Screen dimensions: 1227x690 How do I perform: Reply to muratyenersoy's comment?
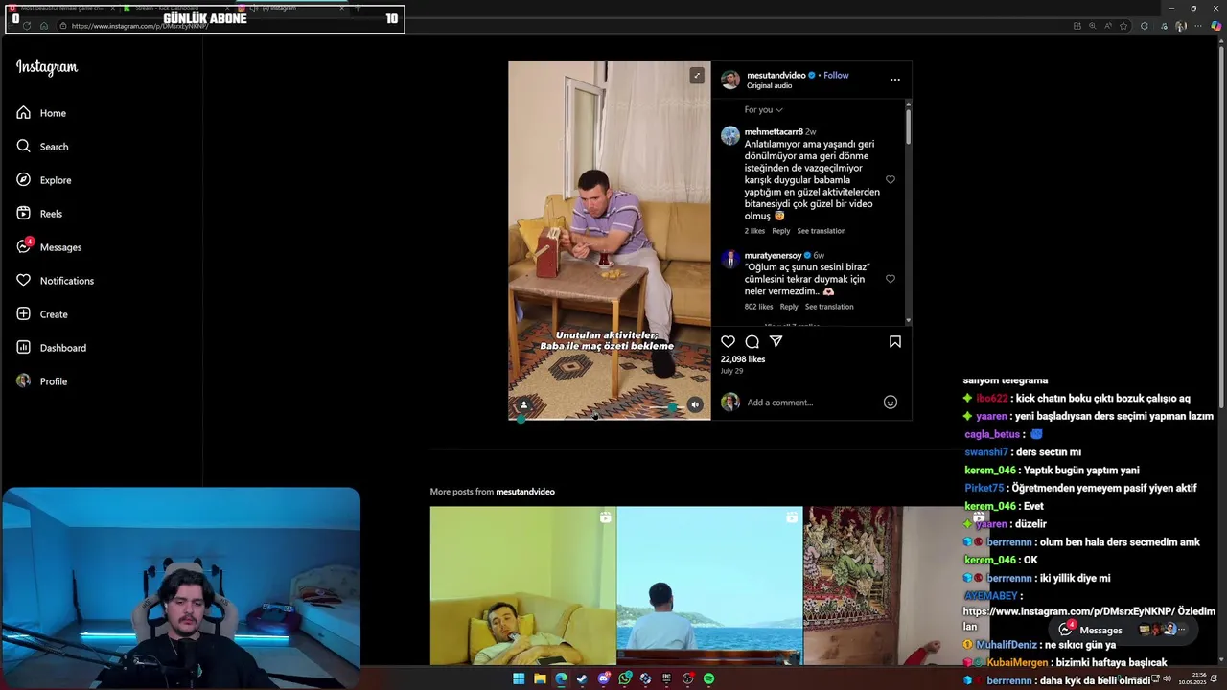789,307
